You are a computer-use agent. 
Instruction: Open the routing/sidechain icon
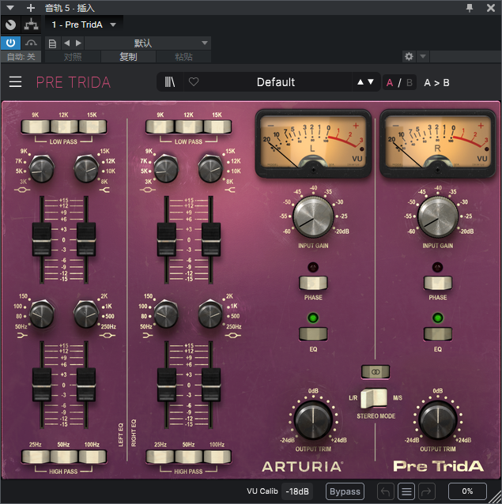pos(31,24)
